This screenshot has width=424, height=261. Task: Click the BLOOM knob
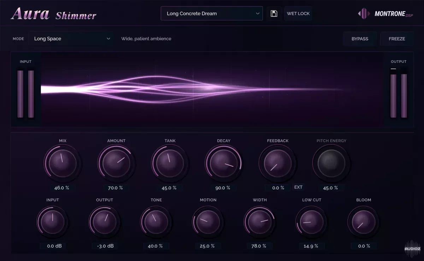(x=363, y=222)
